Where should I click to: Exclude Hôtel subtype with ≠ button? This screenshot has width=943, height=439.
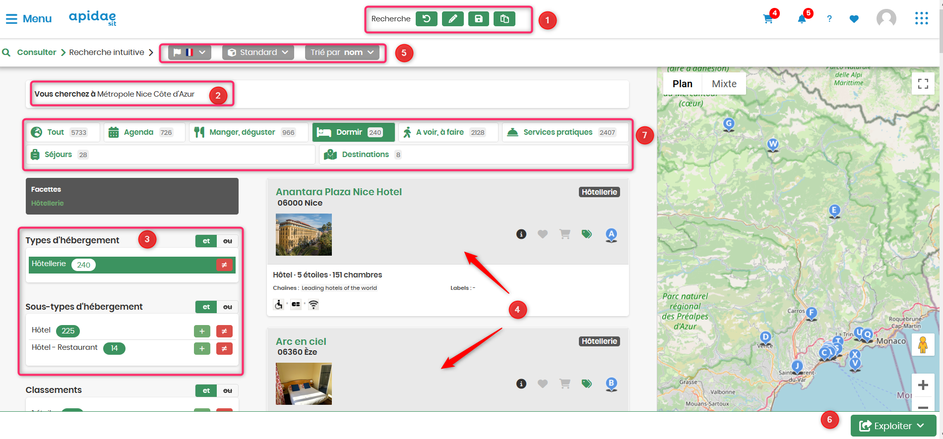[224, 331]
